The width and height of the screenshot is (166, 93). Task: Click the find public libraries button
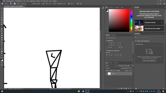(149, 61)
